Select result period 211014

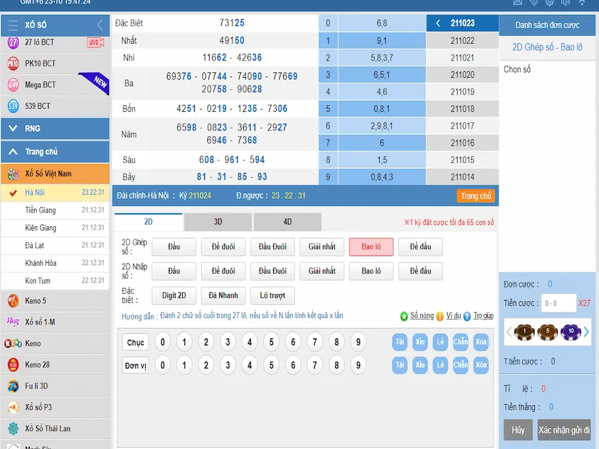click(x=462, y=177)
